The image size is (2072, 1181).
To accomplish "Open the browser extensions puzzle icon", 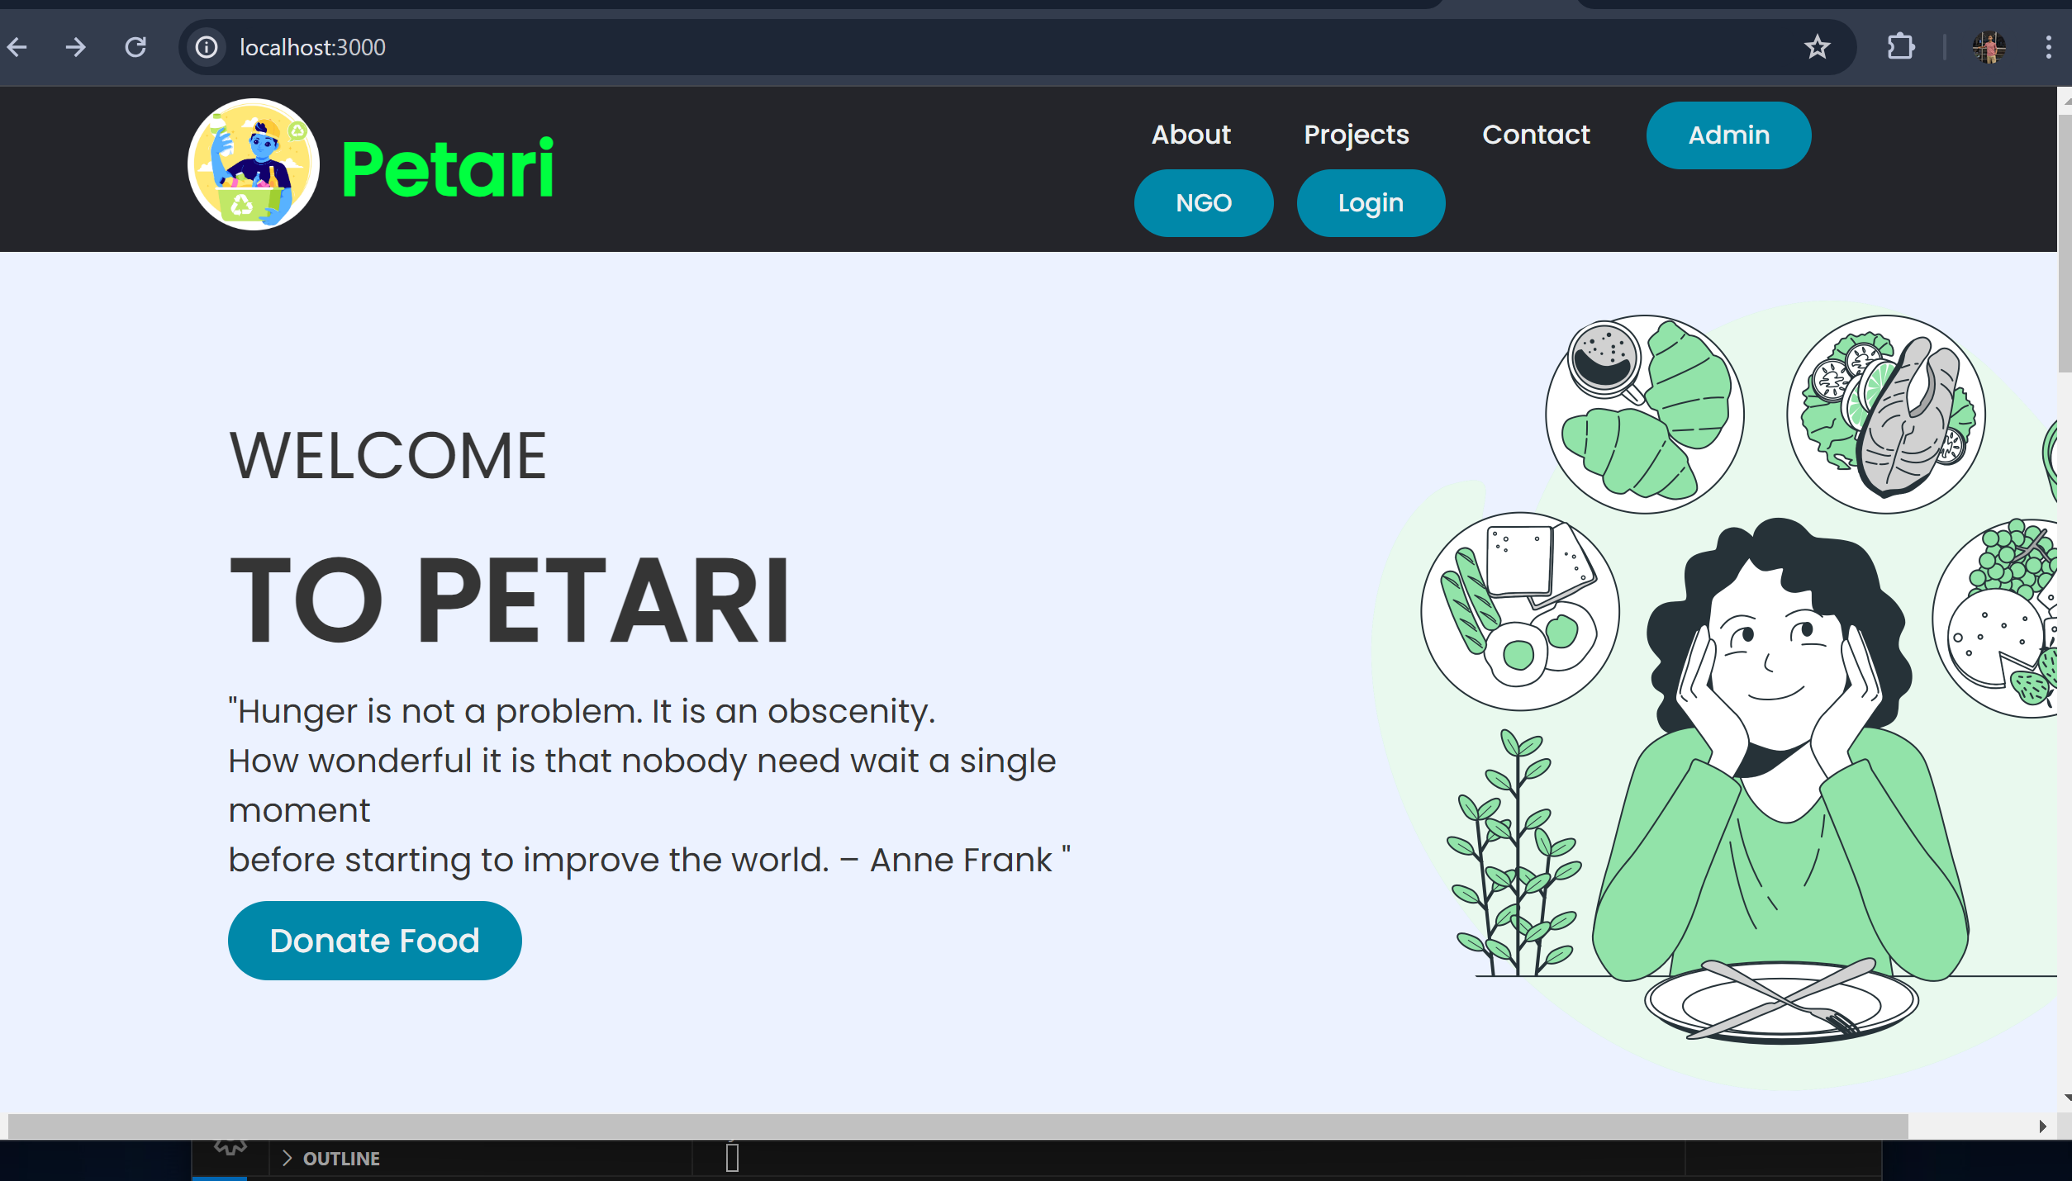I will (x=1901, y=47).
